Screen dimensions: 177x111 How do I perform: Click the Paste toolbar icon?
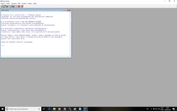tap(13, 6)
